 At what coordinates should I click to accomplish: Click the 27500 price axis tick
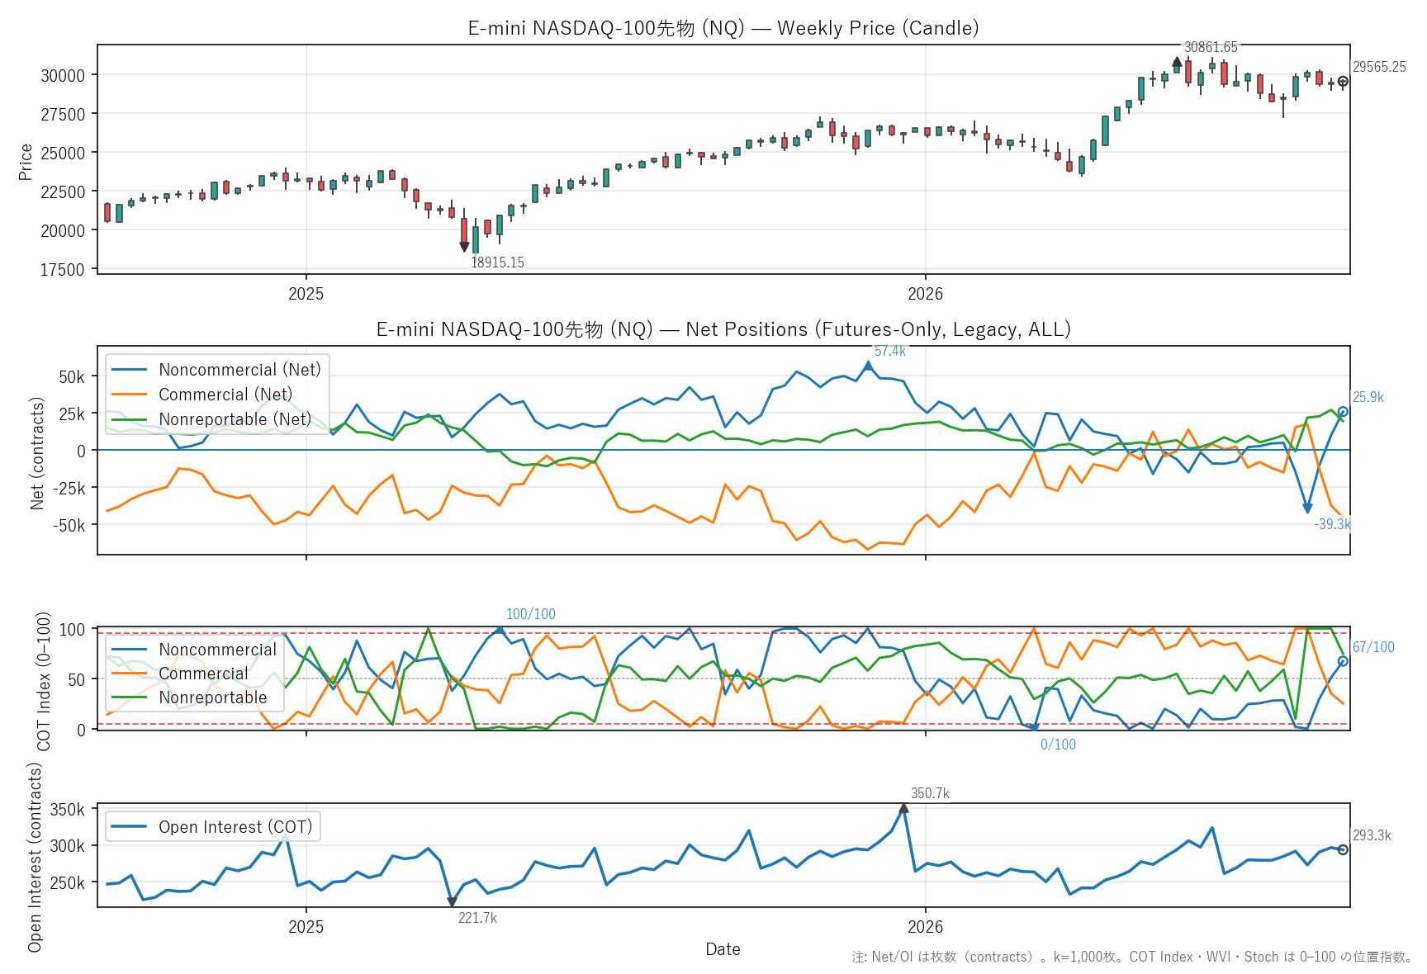(63, 114)
